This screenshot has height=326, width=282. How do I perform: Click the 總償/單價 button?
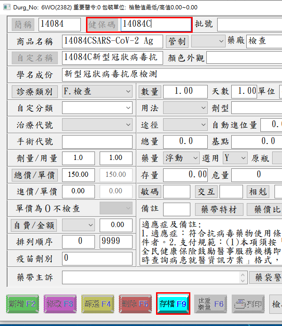pos(34,175)
